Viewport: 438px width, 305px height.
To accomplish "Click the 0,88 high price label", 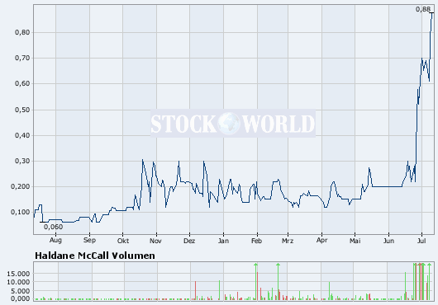I will point(423,9).
